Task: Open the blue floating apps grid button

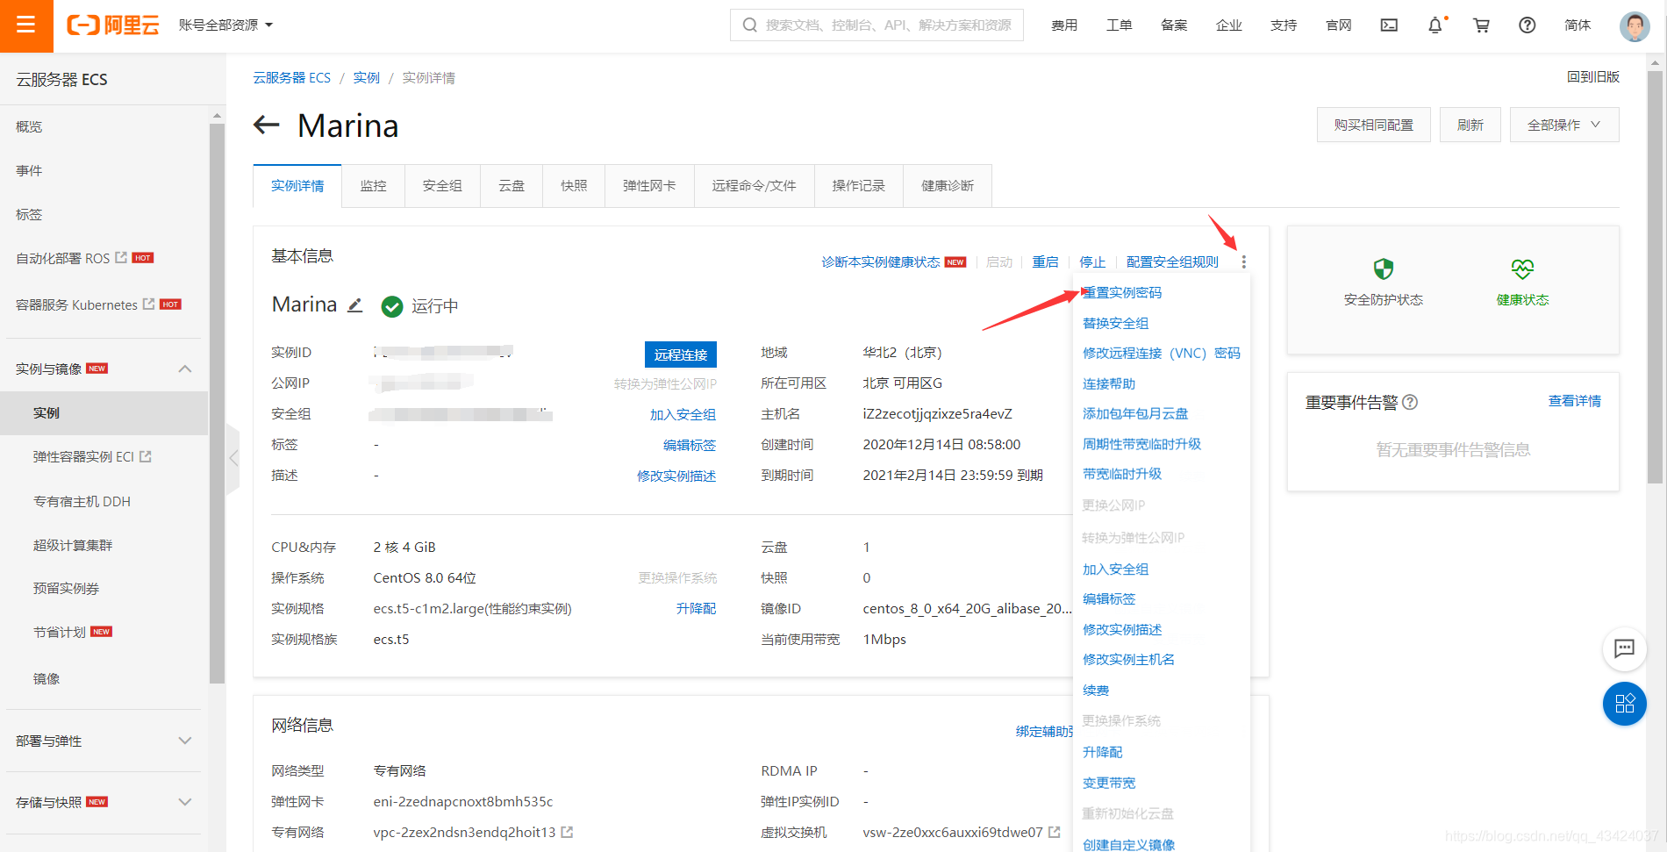Action: pyautogui.click(x=1624, y=704)
